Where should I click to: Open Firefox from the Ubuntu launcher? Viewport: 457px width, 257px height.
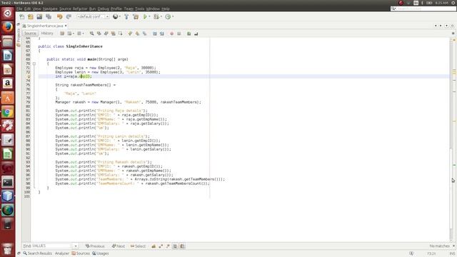point(8,27)
